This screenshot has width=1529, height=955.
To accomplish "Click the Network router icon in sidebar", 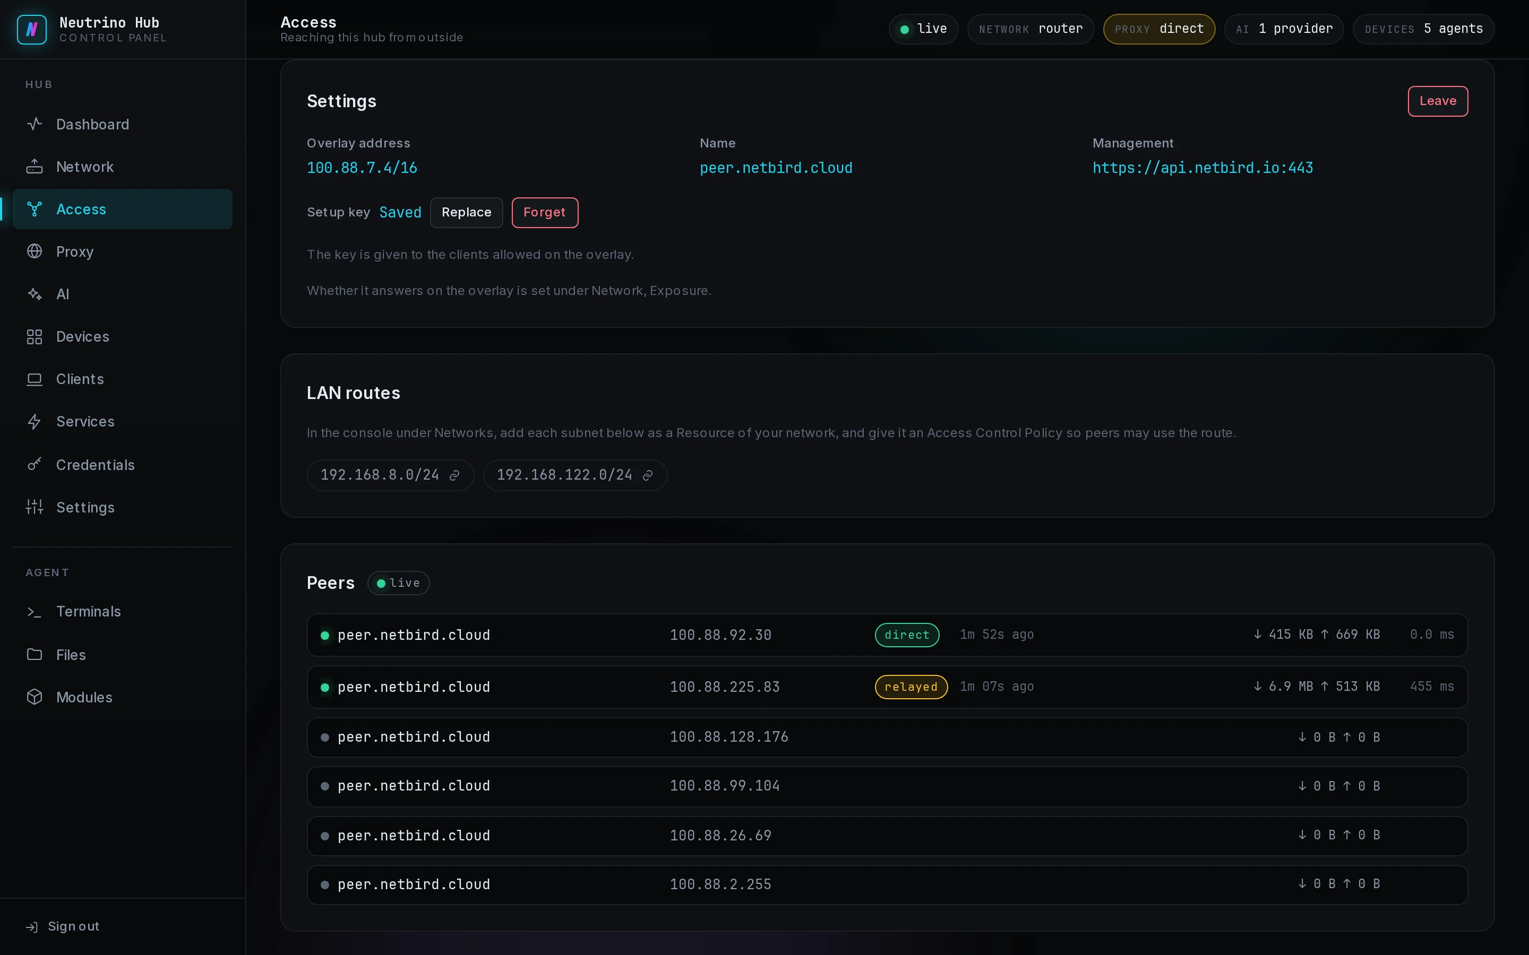I will click(35, 167).
